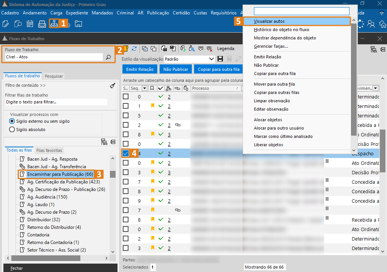Viewport: 387px width, 272px height.
Task: Click the magnifier beside the Fluxo de Trabalho field
Action: 108,57
